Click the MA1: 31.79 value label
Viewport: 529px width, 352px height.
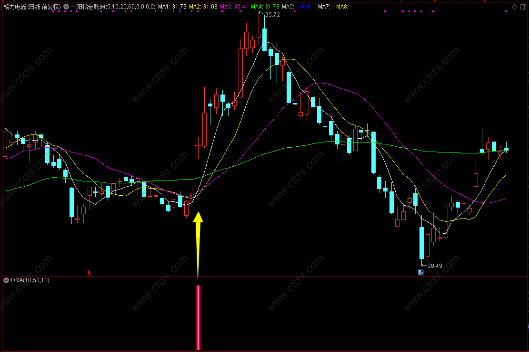(x=172, y=7)
